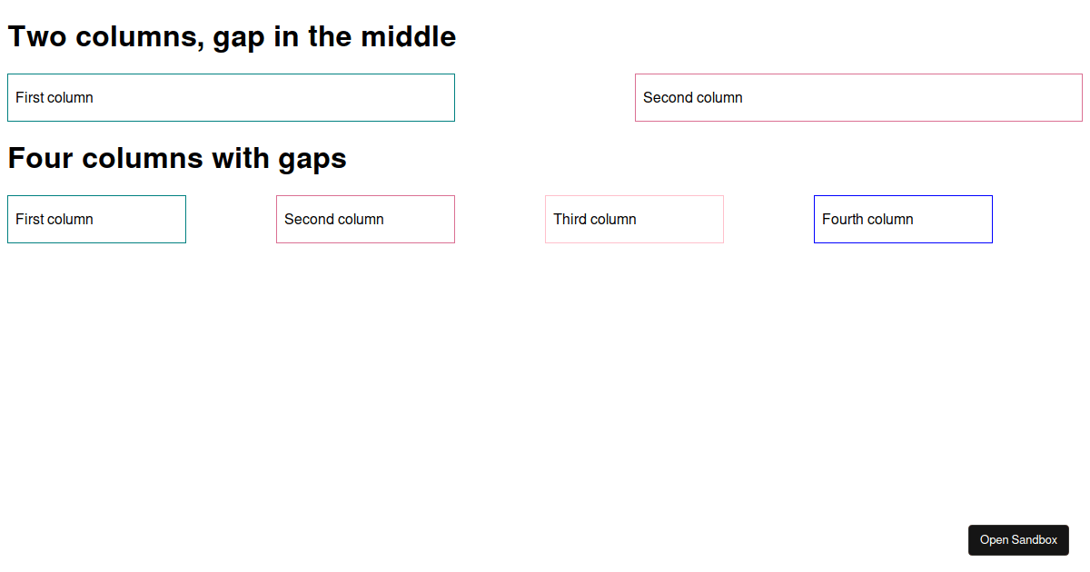This screenshot has width=1090, height=572.
Task: Select the Third column box with light pink border
Action: point(634,219)
